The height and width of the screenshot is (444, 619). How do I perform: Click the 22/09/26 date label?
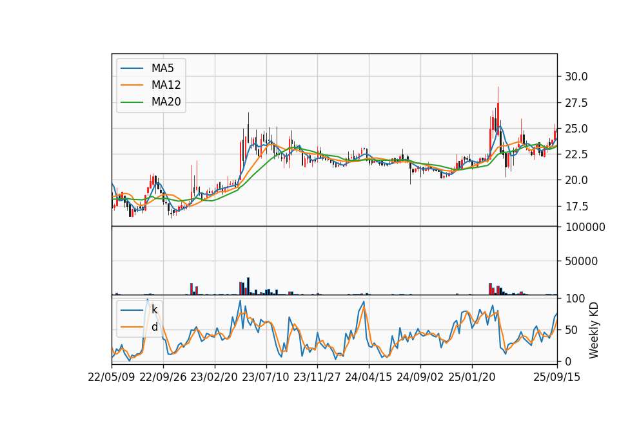click(x=163, y=378)
